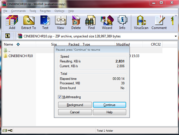Sort by the Size column header
The image size is (179, 135).
click(x=47, y=44)
